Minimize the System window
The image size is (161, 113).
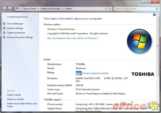click(143, 2)
